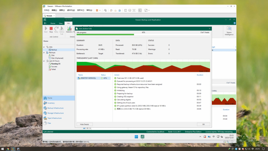The image size is (268, 151).
Task: Enter VMware full screen mode icon
Action: 134,10
